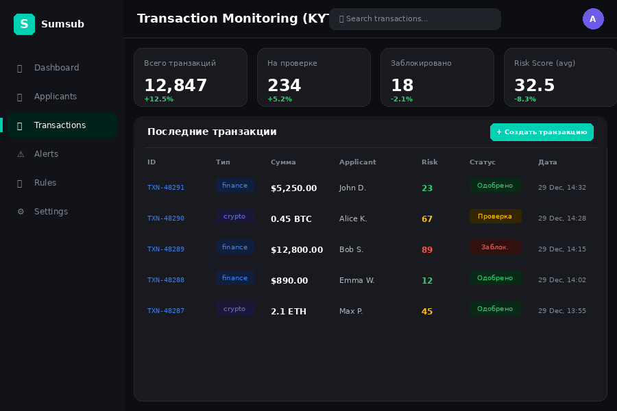Click the Dashboard sidebar icon
Viewport: 617px width, 411px height.
[x=19, y=68]
